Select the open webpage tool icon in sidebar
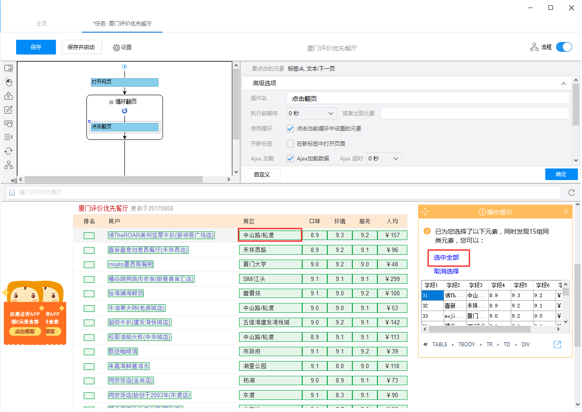This screenshot has width=582, height=412. click(x=9, y=68)
